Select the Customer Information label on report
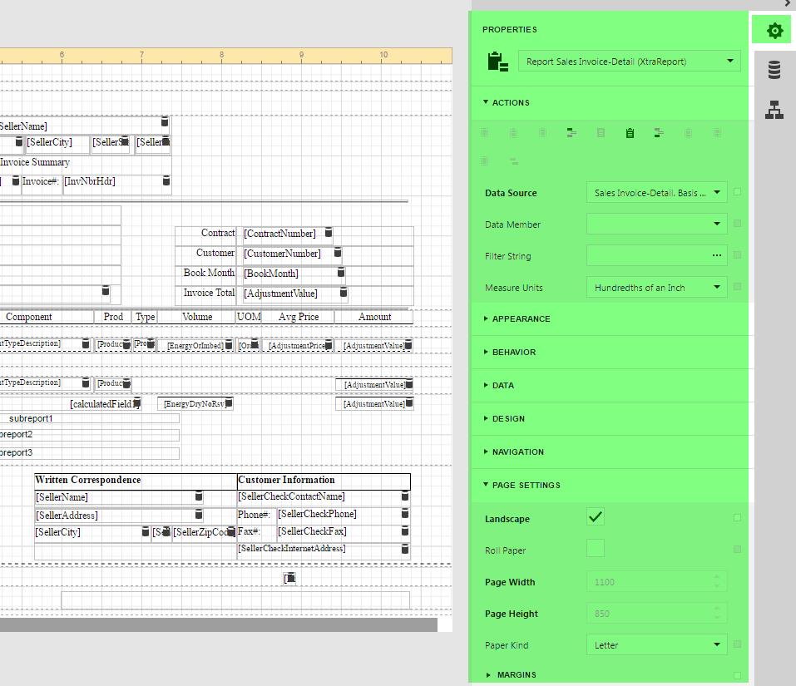 [x=287, y=481]
